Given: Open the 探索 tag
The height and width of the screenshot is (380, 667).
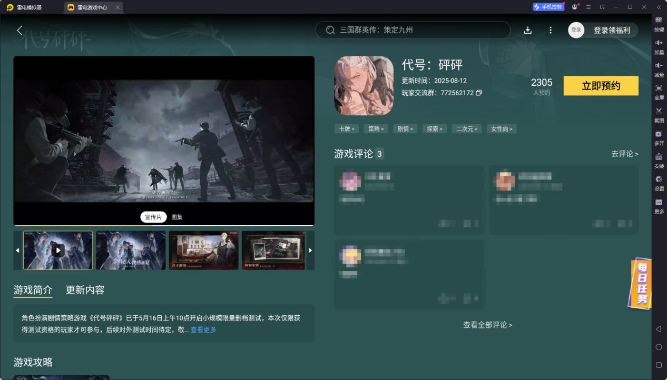Looking at the screenshot, I should pyautogui.click(x=434, y=128).
